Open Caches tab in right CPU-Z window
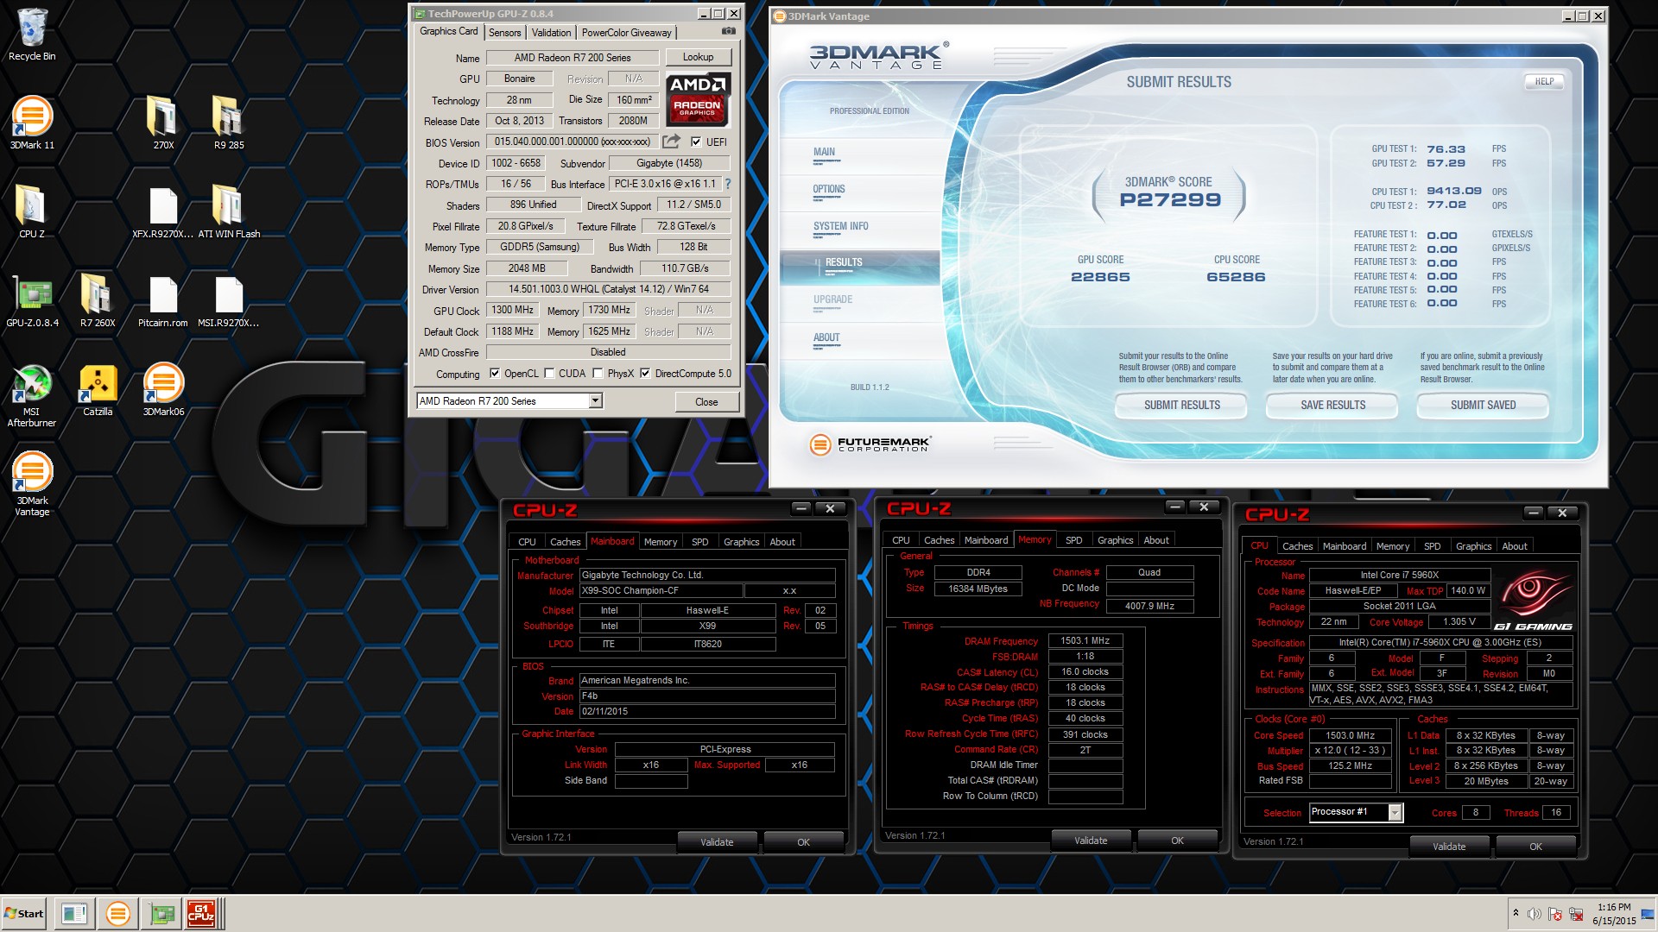The image size is (1658, 932). pyautogui.click(x=1297, y=546)
